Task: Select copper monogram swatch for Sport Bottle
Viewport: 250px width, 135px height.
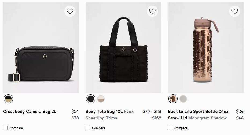Action: (x=173, y=99)
